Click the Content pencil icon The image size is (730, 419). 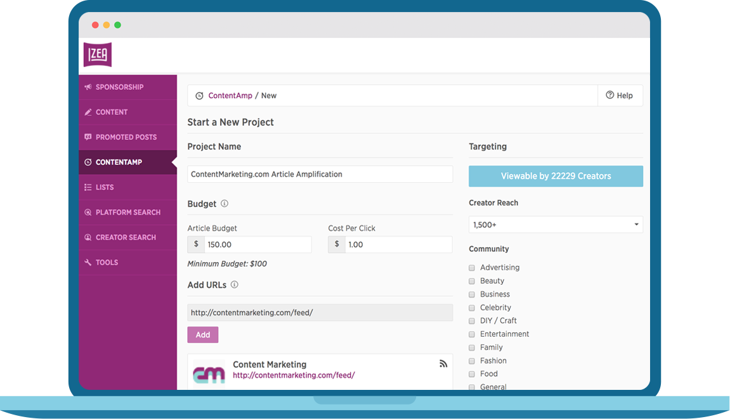point(88,112)
